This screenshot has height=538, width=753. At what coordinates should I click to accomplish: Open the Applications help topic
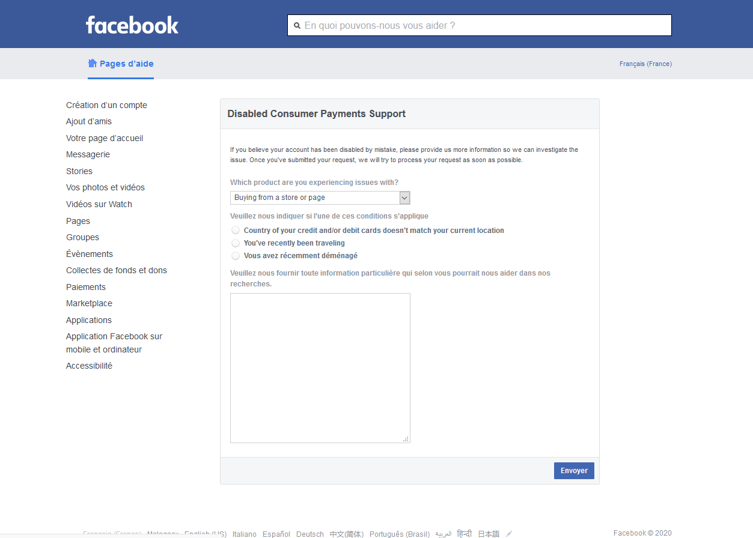coord(89,320)
